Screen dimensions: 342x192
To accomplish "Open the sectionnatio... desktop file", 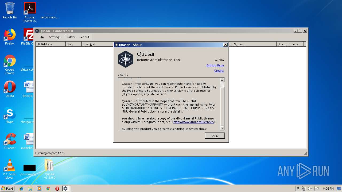I will tap(50, 13).
